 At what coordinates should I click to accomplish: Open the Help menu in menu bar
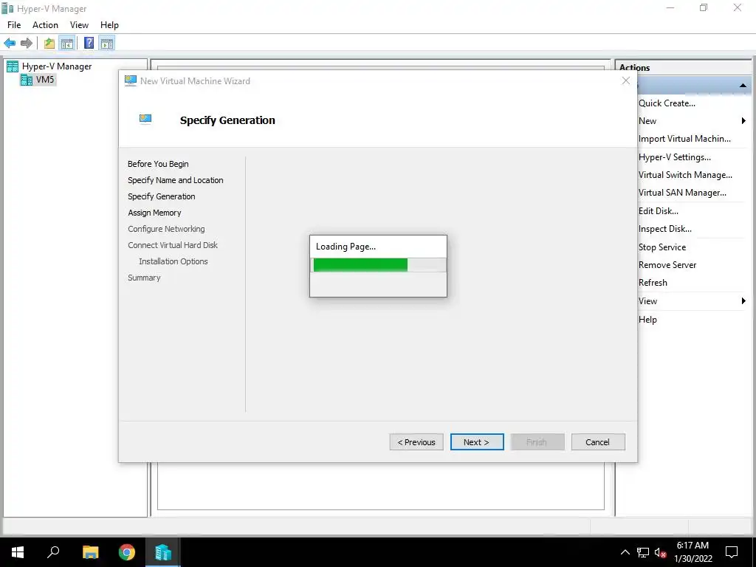click(109, 25)
